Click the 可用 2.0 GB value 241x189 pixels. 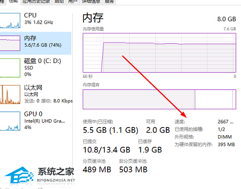pyautogui.click(x=158, y=130)
